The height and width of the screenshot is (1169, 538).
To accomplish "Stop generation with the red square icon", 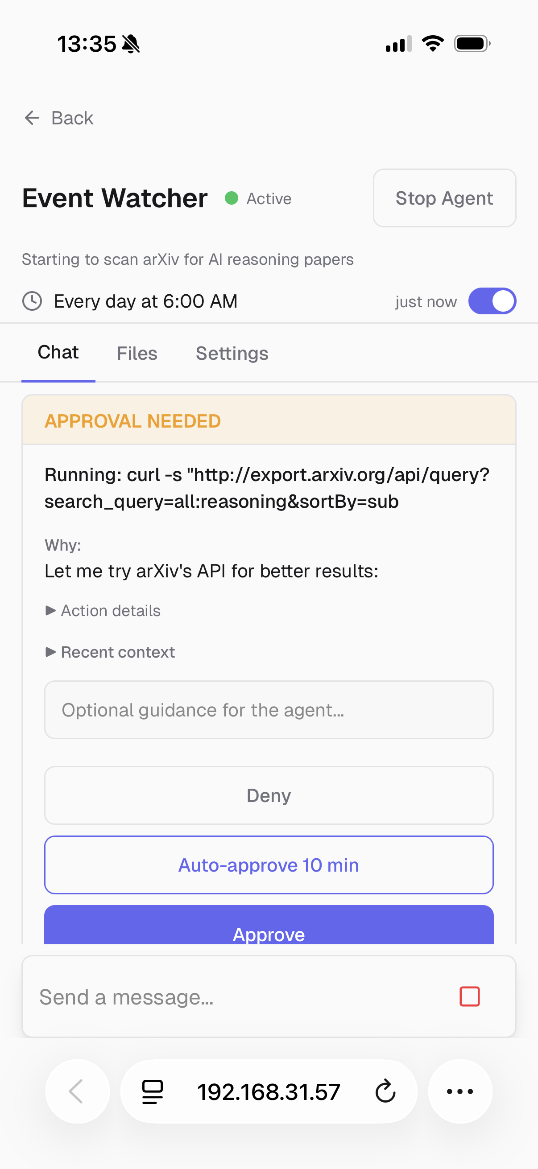I will (x=470, y=996).
